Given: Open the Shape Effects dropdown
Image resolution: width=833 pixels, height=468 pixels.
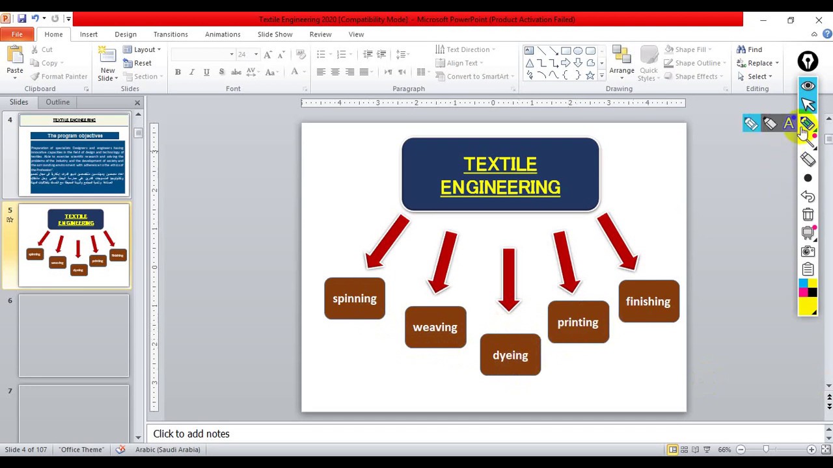Looking at the screenshot, I should [x=694, y=77].
